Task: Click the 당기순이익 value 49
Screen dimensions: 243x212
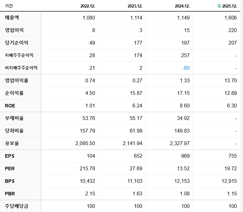Action: click(92, 43)
